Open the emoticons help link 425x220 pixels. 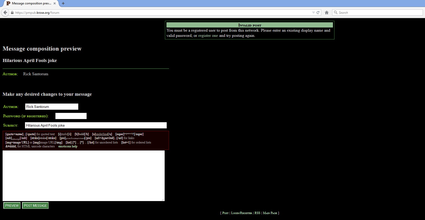pos(68,146)
